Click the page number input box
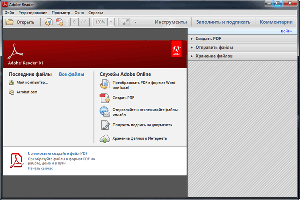Screen dimensions: 300x200 pyautogui.click(x=74, y=22)
